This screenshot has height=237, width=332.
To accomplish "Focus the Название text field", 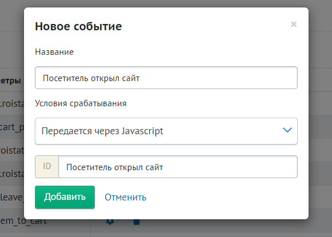I will [166, 78].
